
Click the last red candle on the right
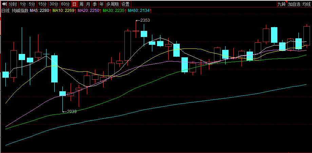coord(307,36)
